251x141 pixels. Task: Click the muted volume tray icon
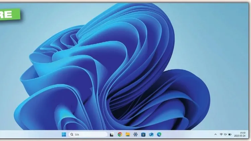point(225,134)
